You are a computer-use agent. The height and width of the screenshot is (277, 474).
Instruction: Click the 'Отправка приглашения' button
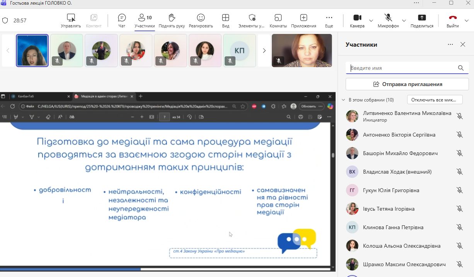point(407,84)
